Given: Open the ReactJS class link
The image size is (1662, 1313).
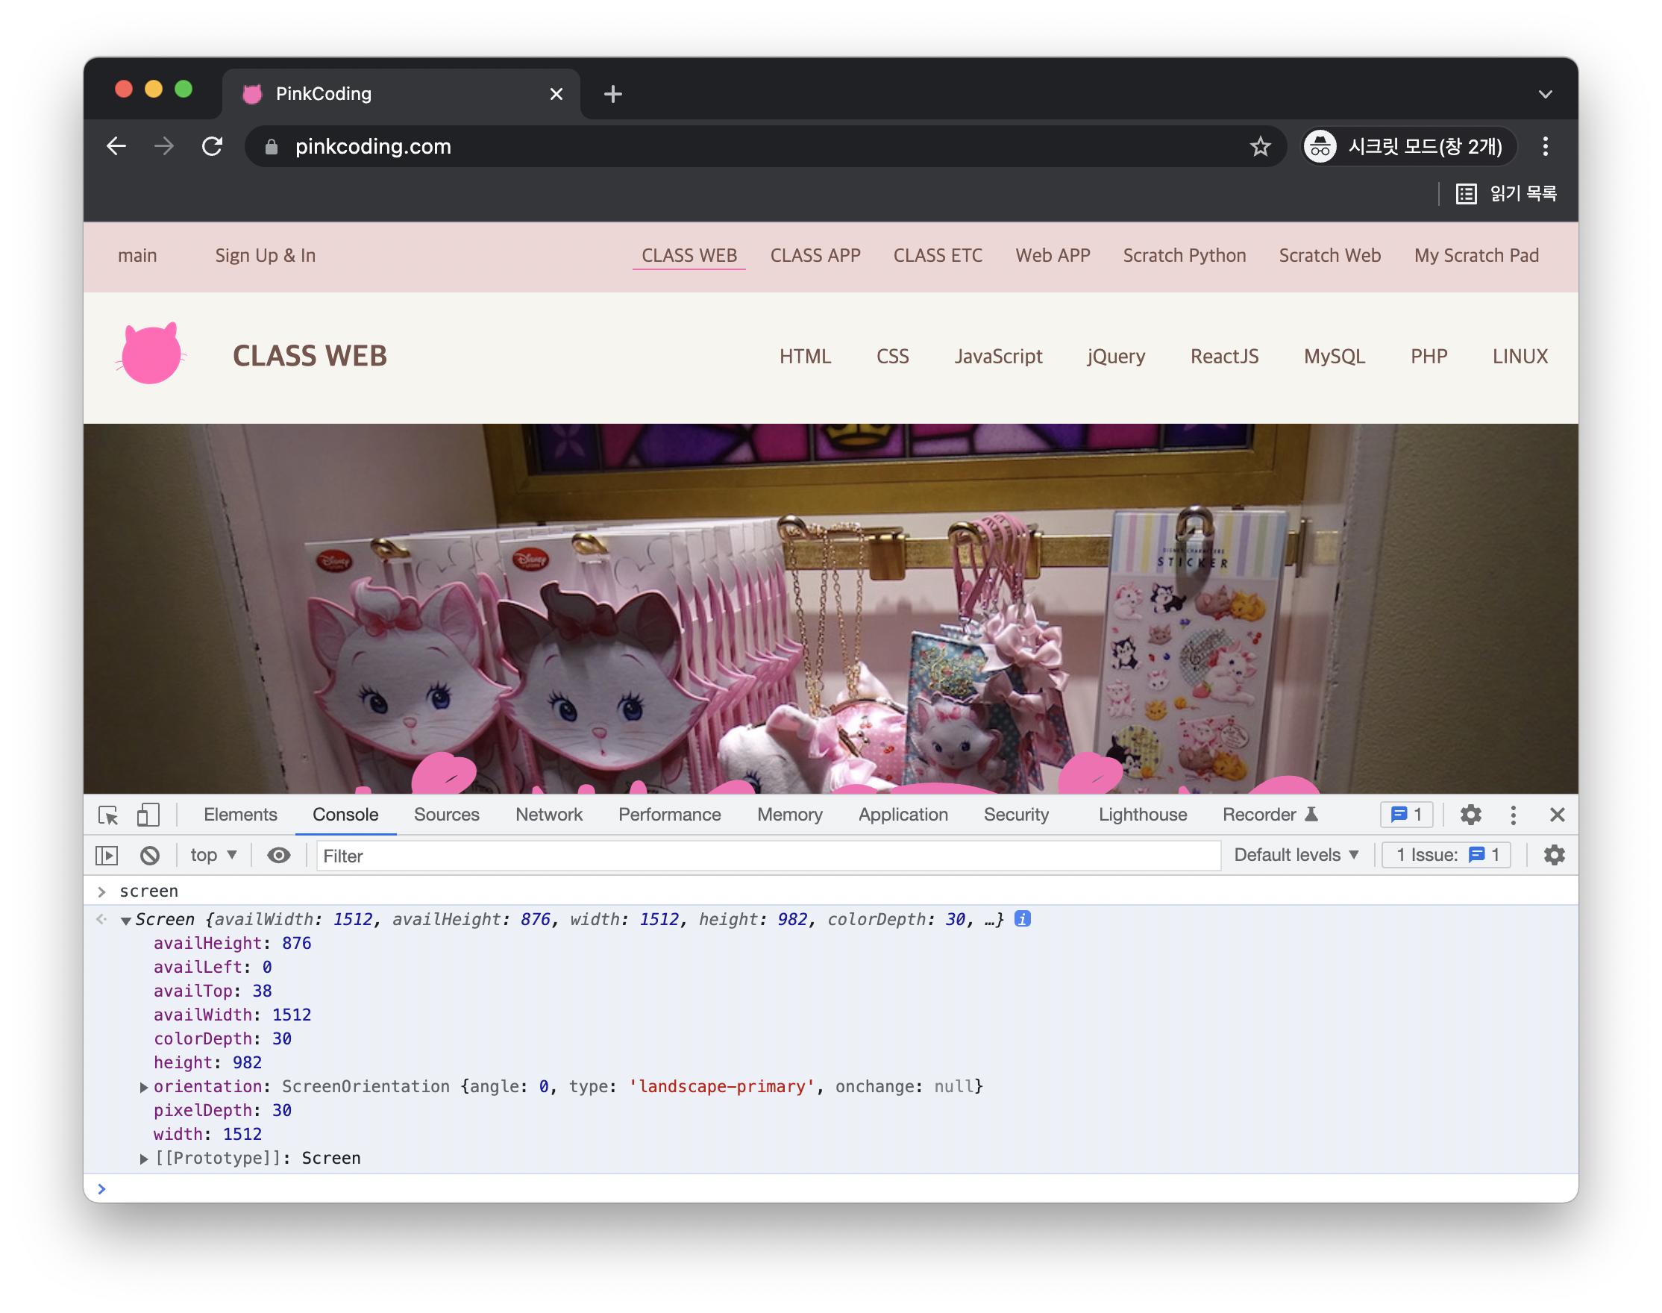Looking at the screenshot, I should pyautogui.click(x=1224, y=356).
